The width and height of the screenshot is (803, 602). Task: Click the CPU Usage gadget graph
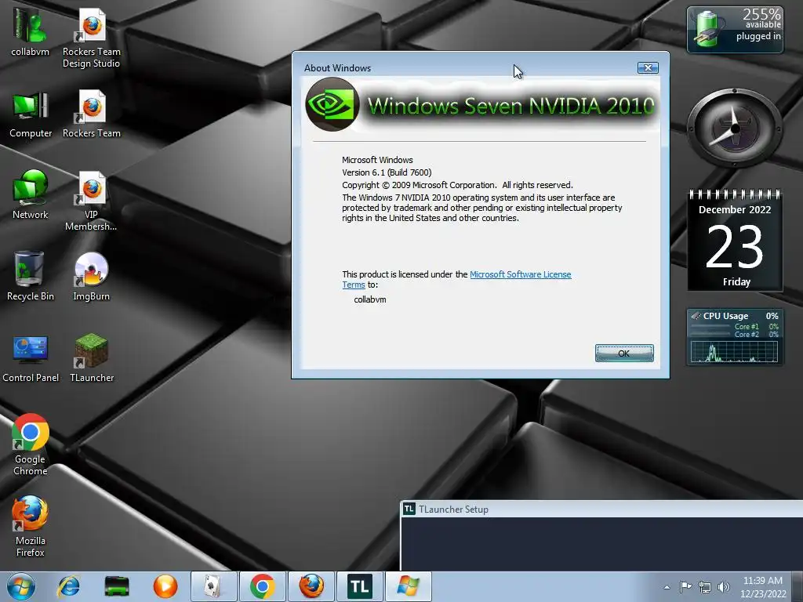734,352
